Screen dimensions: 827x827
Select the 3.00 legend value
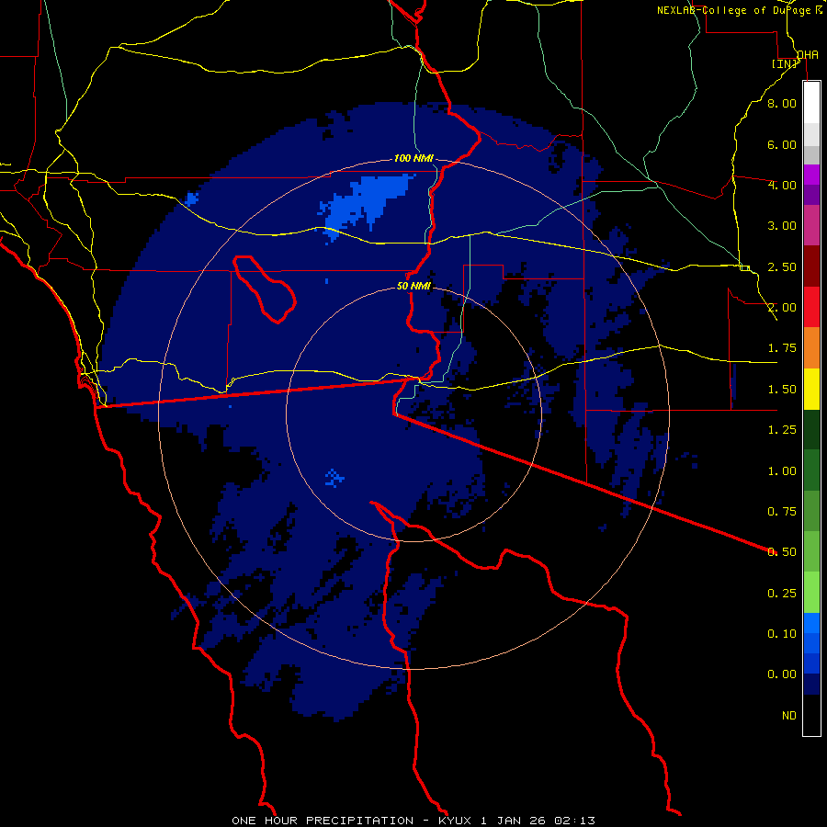tap(782, 226)
